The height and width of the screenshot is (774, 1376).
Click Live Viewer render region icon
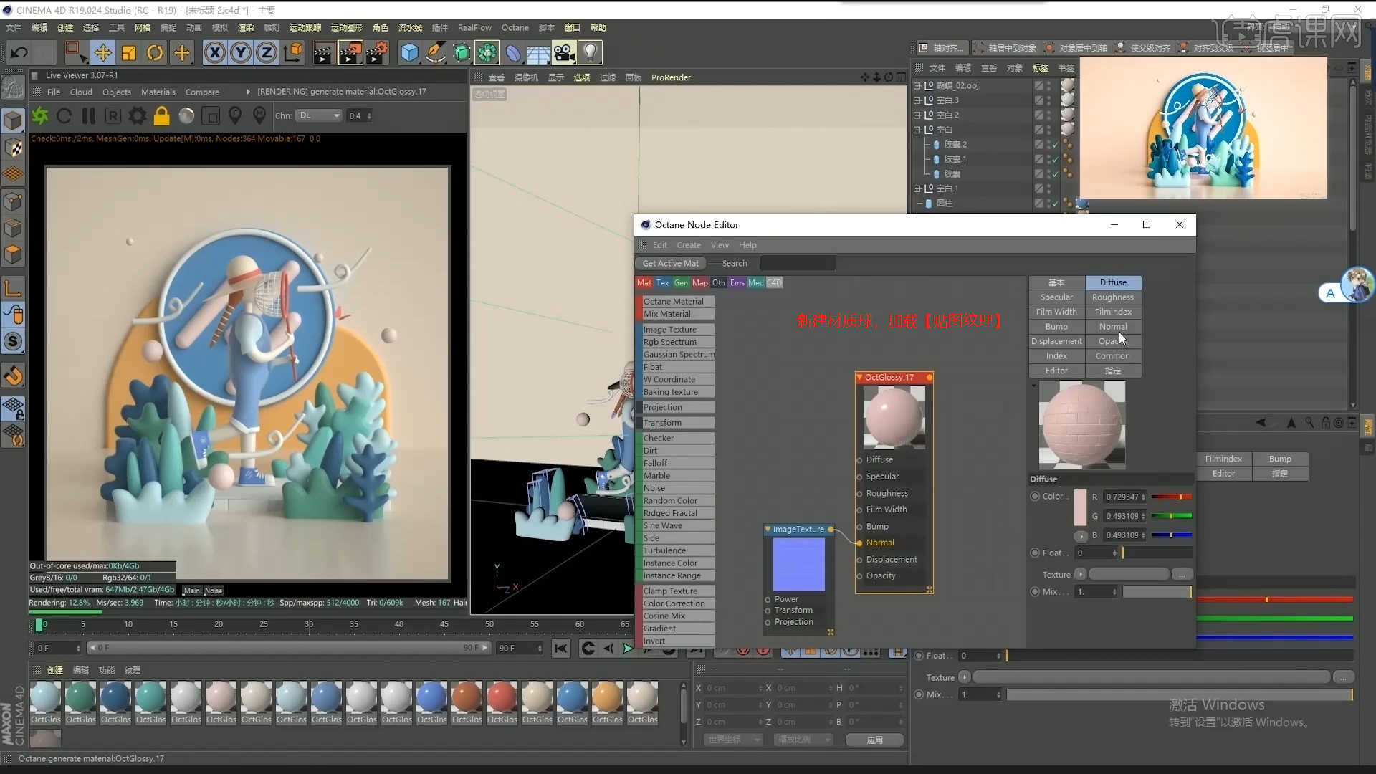coord(211,115)
